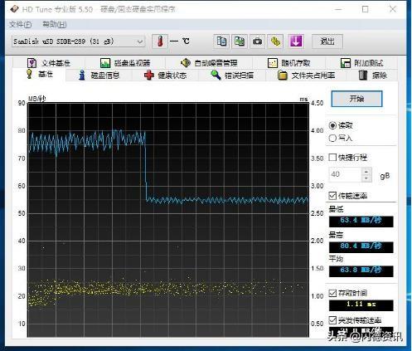412x351 pixels.
Task: Maximize the HD Tune window
Action: (x=365, y=9)
